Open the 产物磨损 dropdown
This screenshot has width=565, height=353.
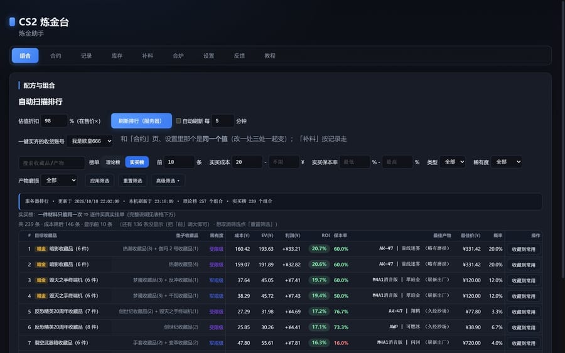point(59,181)
